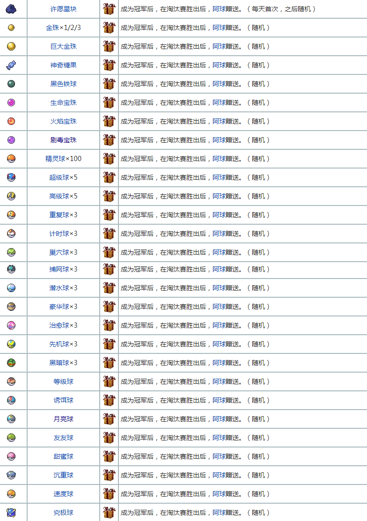367x521 pixels.
Task: Click the 先机球×3 ball icon
Action: tap(11, 344)
